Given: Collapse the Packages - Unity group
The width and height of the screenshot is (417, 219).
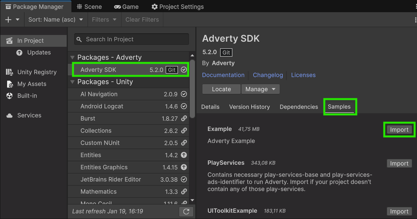Looking at the screenshot, I should [x=72, y=82].
